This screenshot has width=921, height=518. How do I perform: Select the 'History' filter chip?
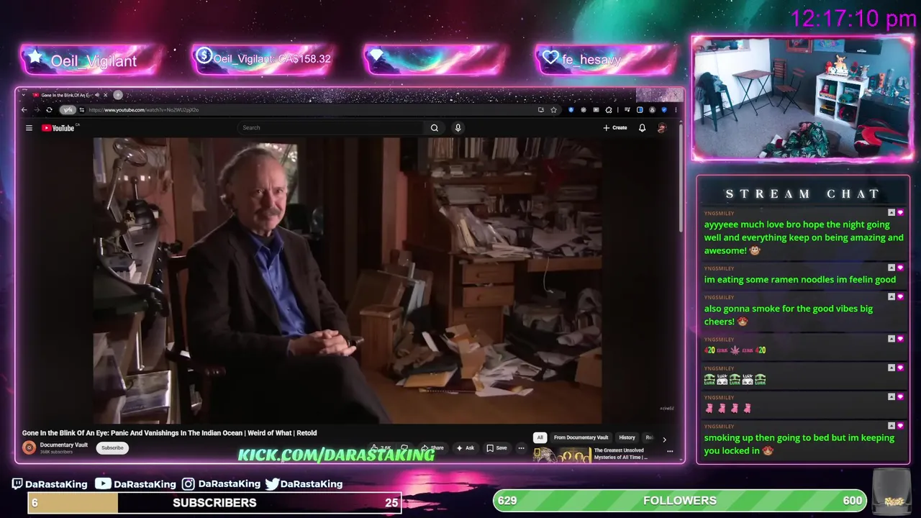tap(627, 437)
